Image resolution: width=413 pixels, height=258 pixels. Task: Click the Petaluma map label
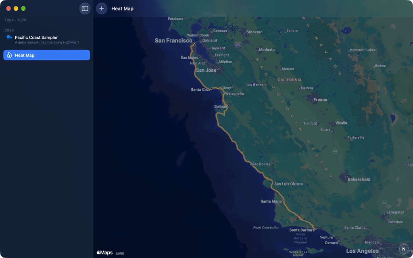coord(175,19)
